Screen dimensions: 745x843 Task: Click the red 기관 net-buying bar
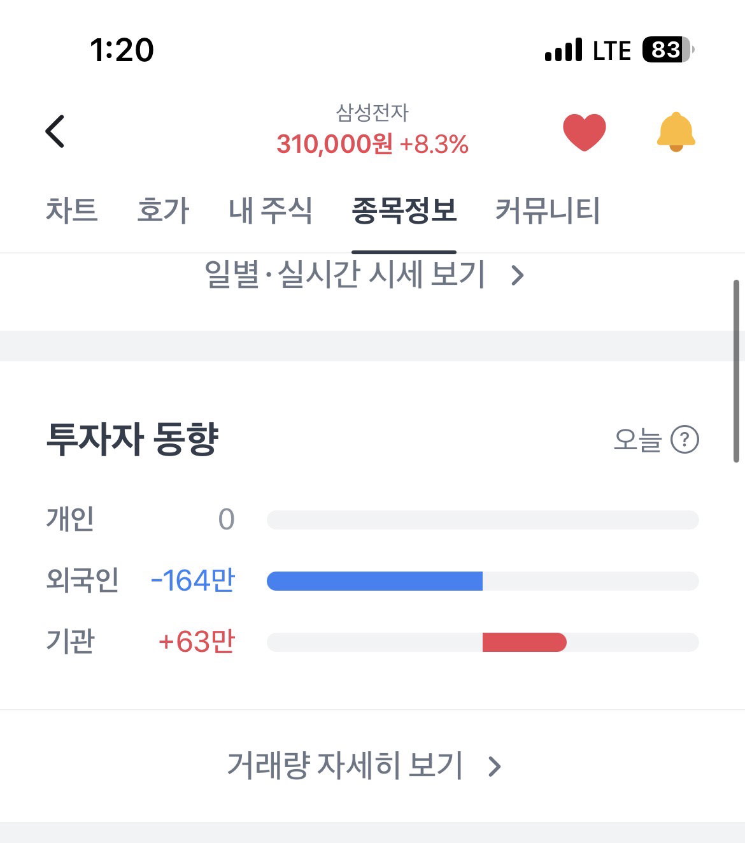[524, 642]
